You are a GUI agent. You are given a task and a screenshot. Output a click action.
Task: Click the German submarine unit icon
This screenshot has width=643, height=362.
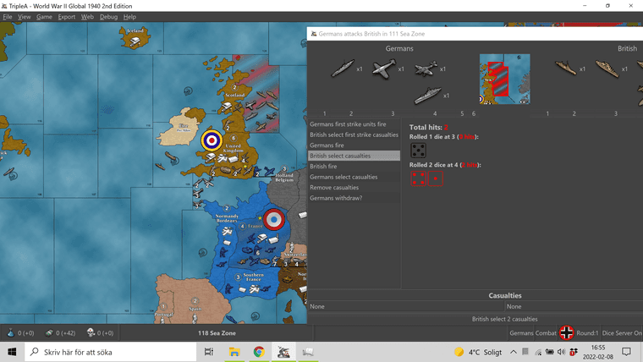click(x=343, y=68)
